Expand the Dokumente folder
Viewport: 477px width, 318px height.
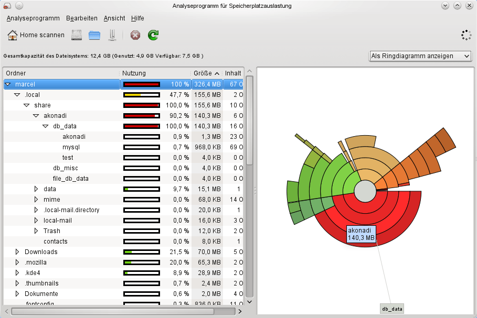tap(17, 294)
